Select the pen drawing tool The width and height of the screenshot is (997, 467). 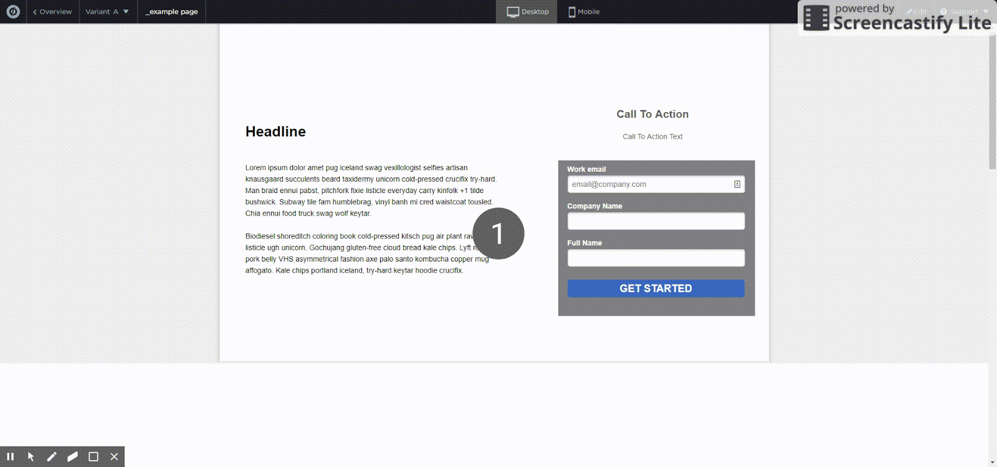tap(52, 456)
